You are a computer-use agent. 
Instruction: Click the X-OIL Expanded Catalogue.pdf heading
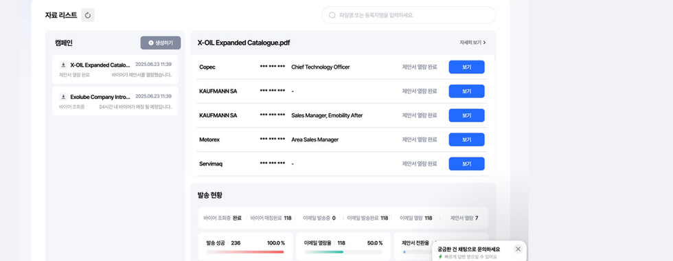pyautogui.click(x=244, y=43)
